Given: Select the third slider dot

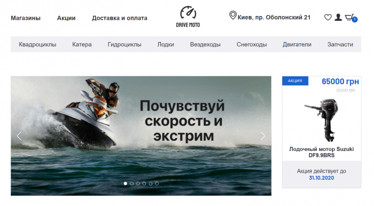Looking at the screenshot, I should pos(138,183).
